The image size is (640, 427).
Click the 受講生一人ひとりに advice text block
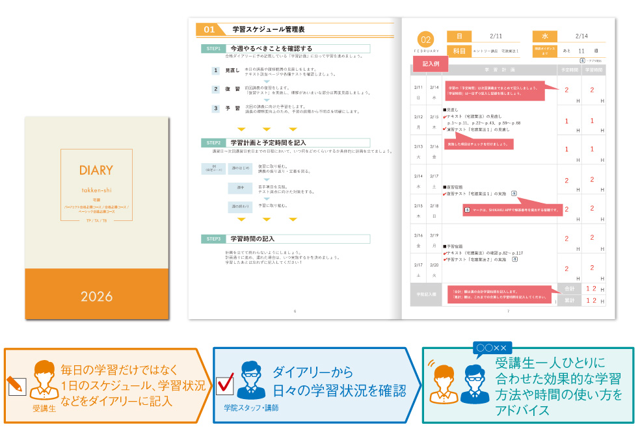click(x=558, y=386)
